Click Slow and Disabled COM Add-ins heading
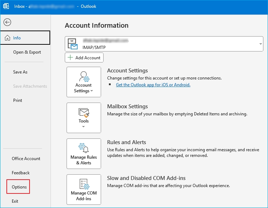 coord(146,178)
